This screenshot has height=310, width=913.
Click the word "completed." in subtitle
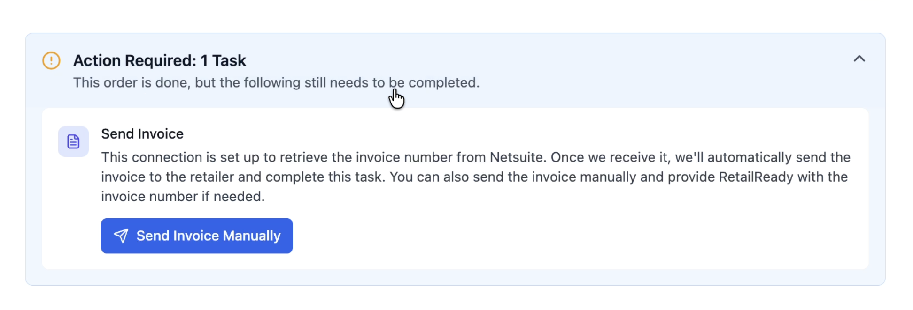point(444,82)
